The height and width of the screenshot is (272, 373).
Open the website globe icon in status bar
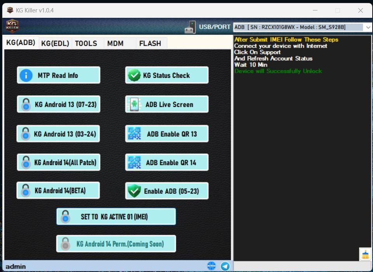(x=212, y=266)
